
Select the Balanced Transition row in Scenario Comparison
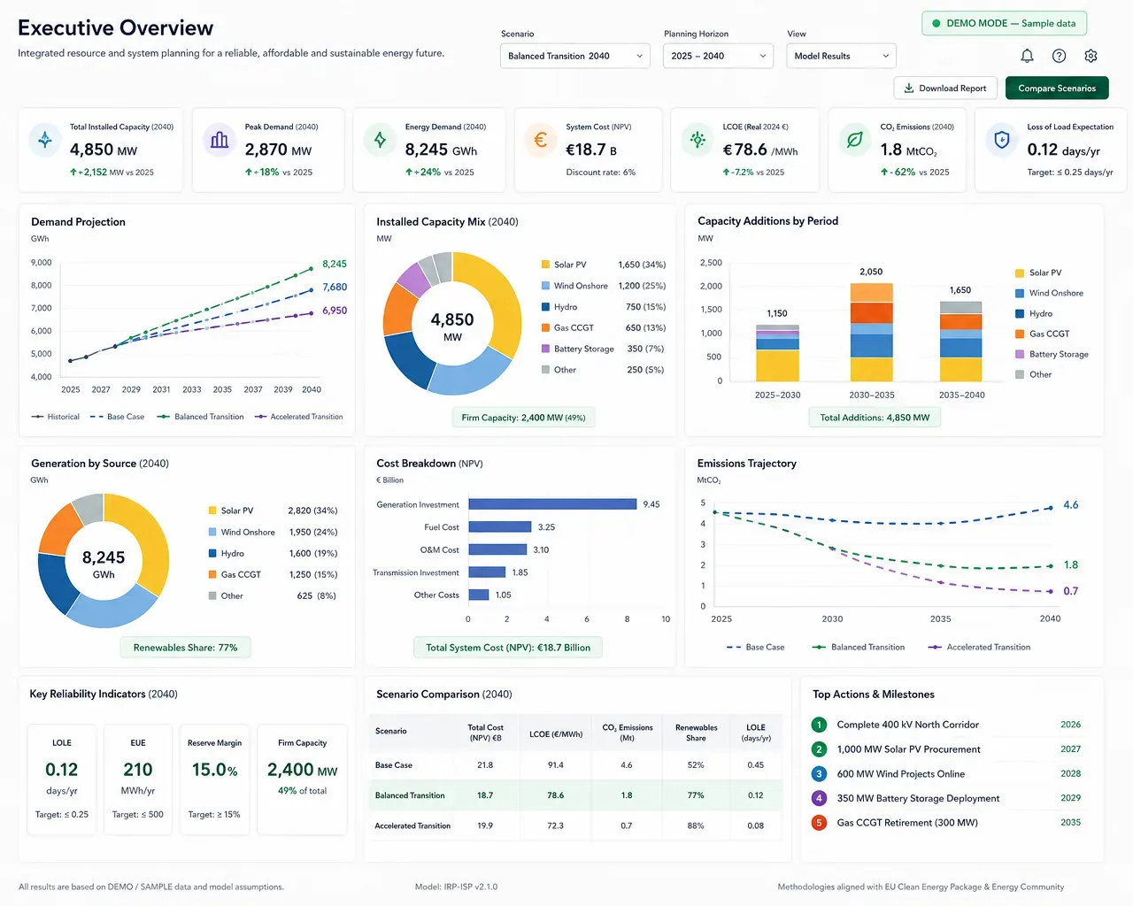[576, 795]
